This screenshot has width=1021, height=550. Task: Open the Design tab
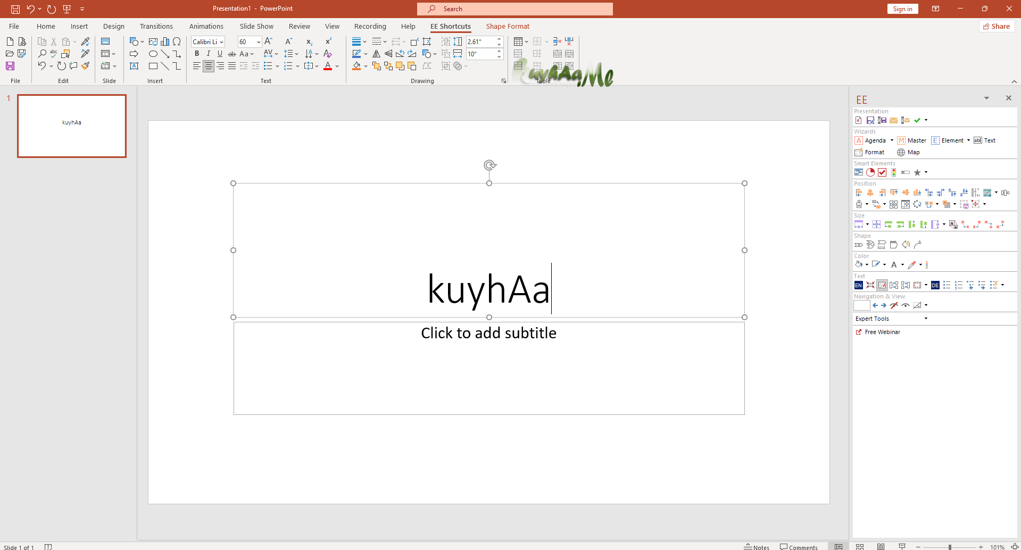(x=114, y=26)
